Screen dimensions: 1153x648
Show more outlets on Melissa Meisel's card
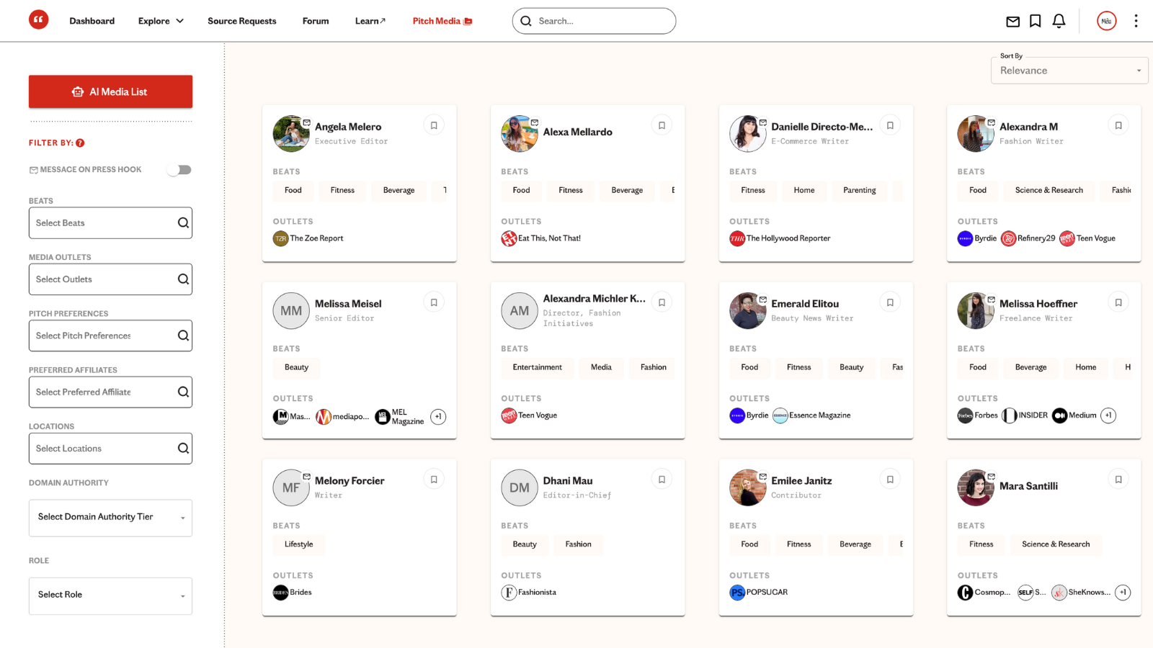click(x=438, y=416)
